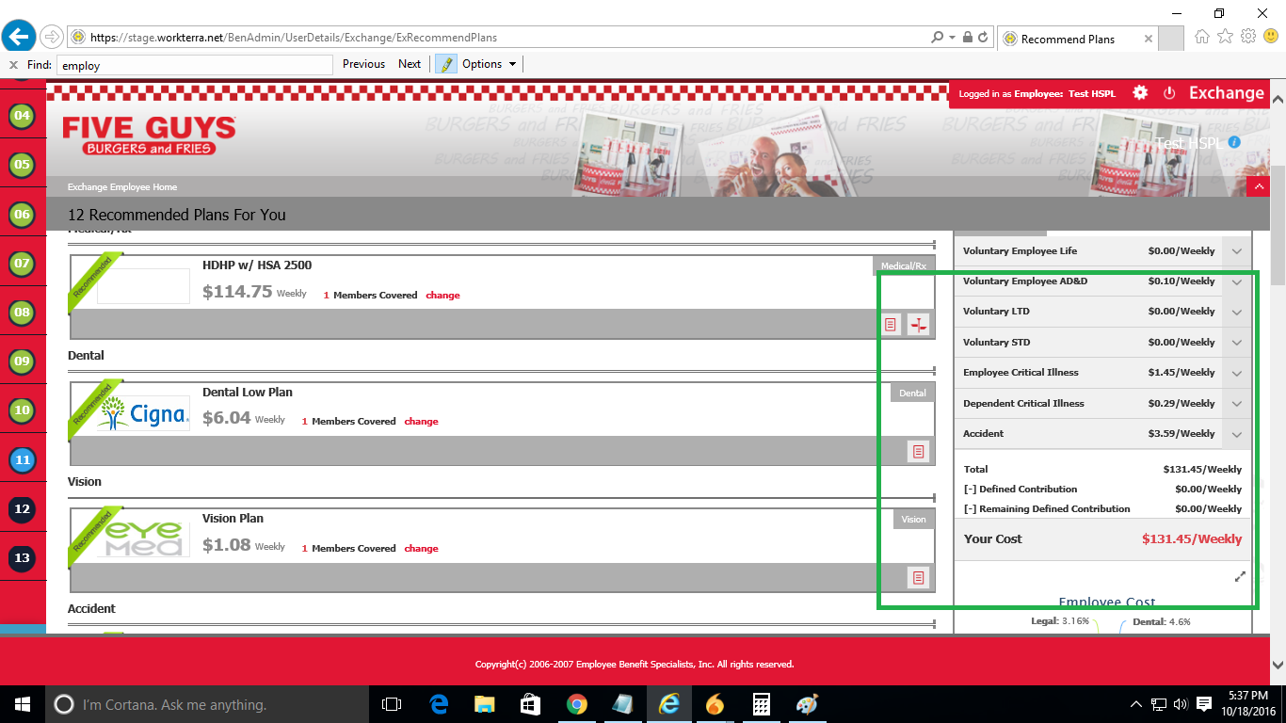
Task: Click Cigna logo thumbnail
Action: point(143,412)
